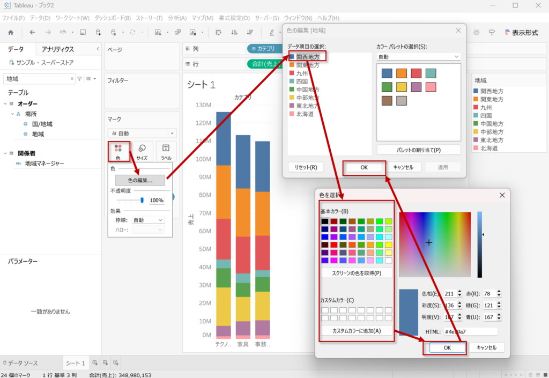This screenshot has width=549, height=378.
Task: Click the カスタムカラーに追加 button
Action: 357,331
